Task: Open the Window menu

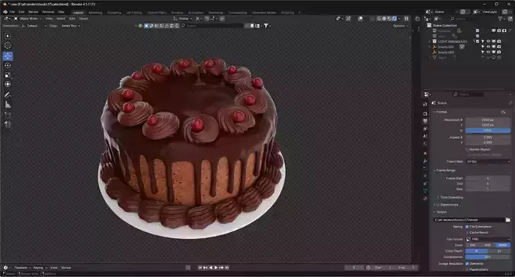Action: point(48,12)
